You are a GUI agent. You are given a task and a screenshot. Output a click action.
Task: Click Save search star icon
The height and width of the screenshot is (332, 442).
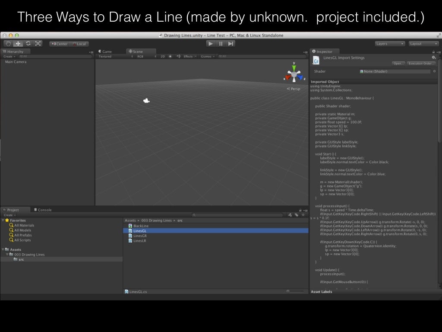[x=303, y=215]
